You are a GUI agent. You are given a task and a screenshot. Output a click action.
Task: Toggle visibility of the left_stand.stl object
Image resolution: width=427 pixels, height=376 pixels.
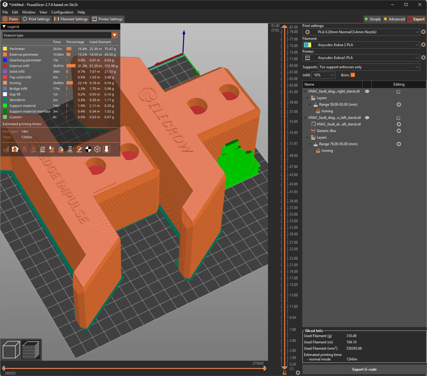click(x=367, y=118)
